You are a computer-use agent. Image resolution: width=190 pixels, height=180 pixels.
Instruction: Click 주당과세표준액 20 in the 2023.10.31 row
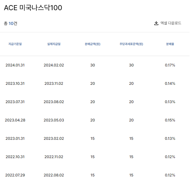(131, 84)
